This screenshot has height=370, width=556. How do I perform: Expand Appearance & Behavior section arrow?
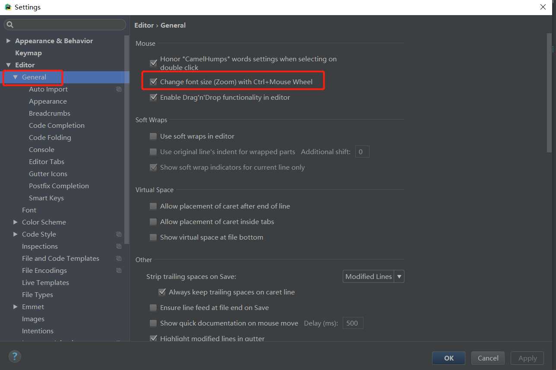tap(8, 41)
